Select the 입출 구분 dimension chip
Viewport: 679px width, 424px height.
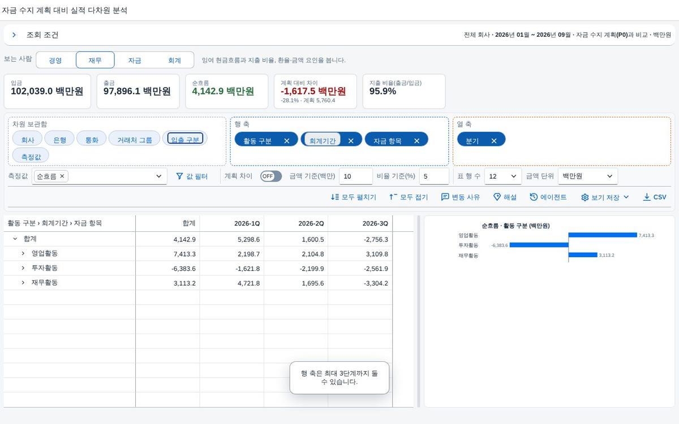(x=185, y=139)
